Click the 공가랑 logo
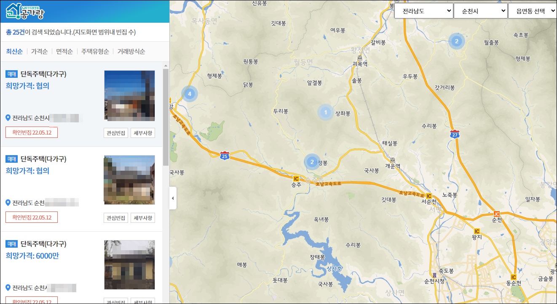This screenshot has height=304, width=557. pyautogui.click(x=25, y=11)
